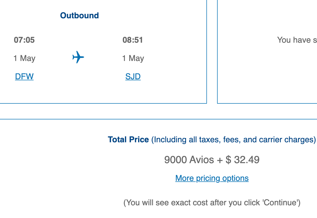Click the blue airplane icon
Viewport: 317px width, 218px height.
point(78,57)
